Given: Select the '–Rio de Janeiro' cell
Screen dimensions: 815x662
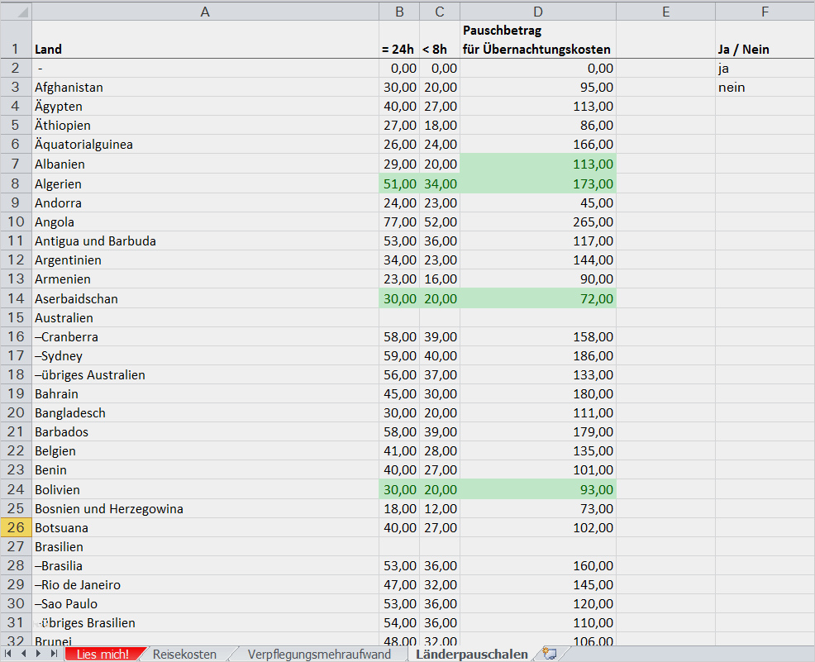Looking at the screenshot, I should (x=205, y=584).
